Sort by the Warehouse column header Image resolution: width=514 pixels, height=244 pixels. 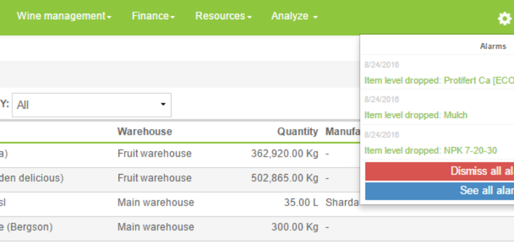145,132
